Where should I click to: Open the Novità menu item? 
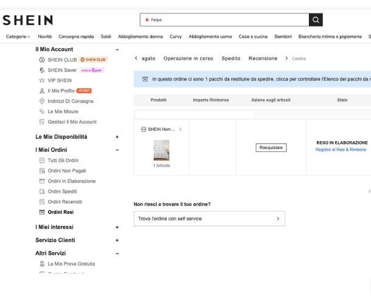[x=45, y=36]
